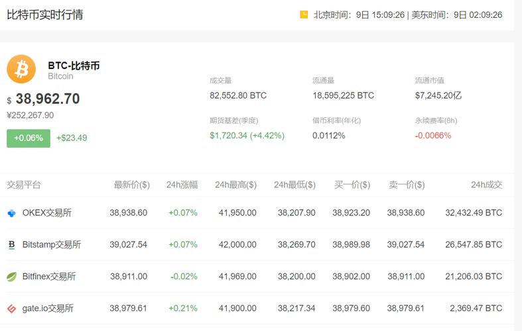This screenshot has width=522, height=331.
Task: Click Bitfinex 24h low 38,200.00
Action: 296,277
